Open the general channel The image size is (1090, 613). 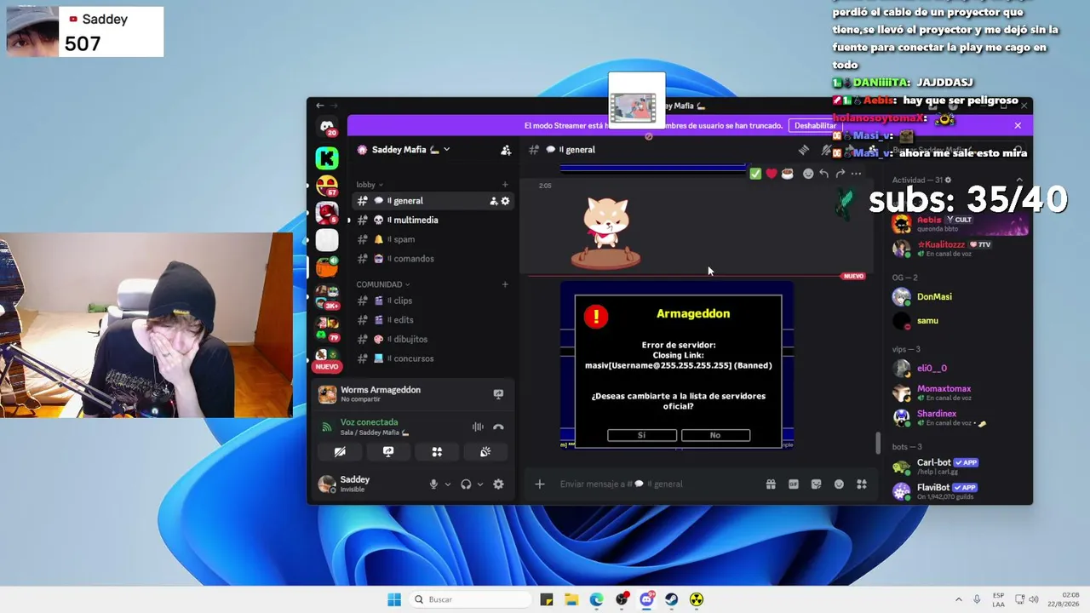click(x=433, y=201)
